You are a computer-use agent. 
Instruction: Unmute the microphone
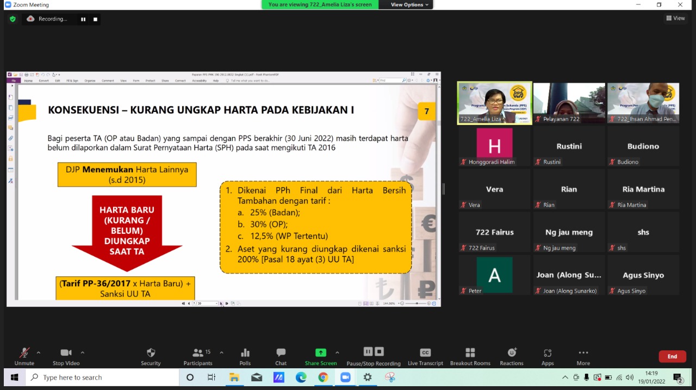(x=24, y=356)
